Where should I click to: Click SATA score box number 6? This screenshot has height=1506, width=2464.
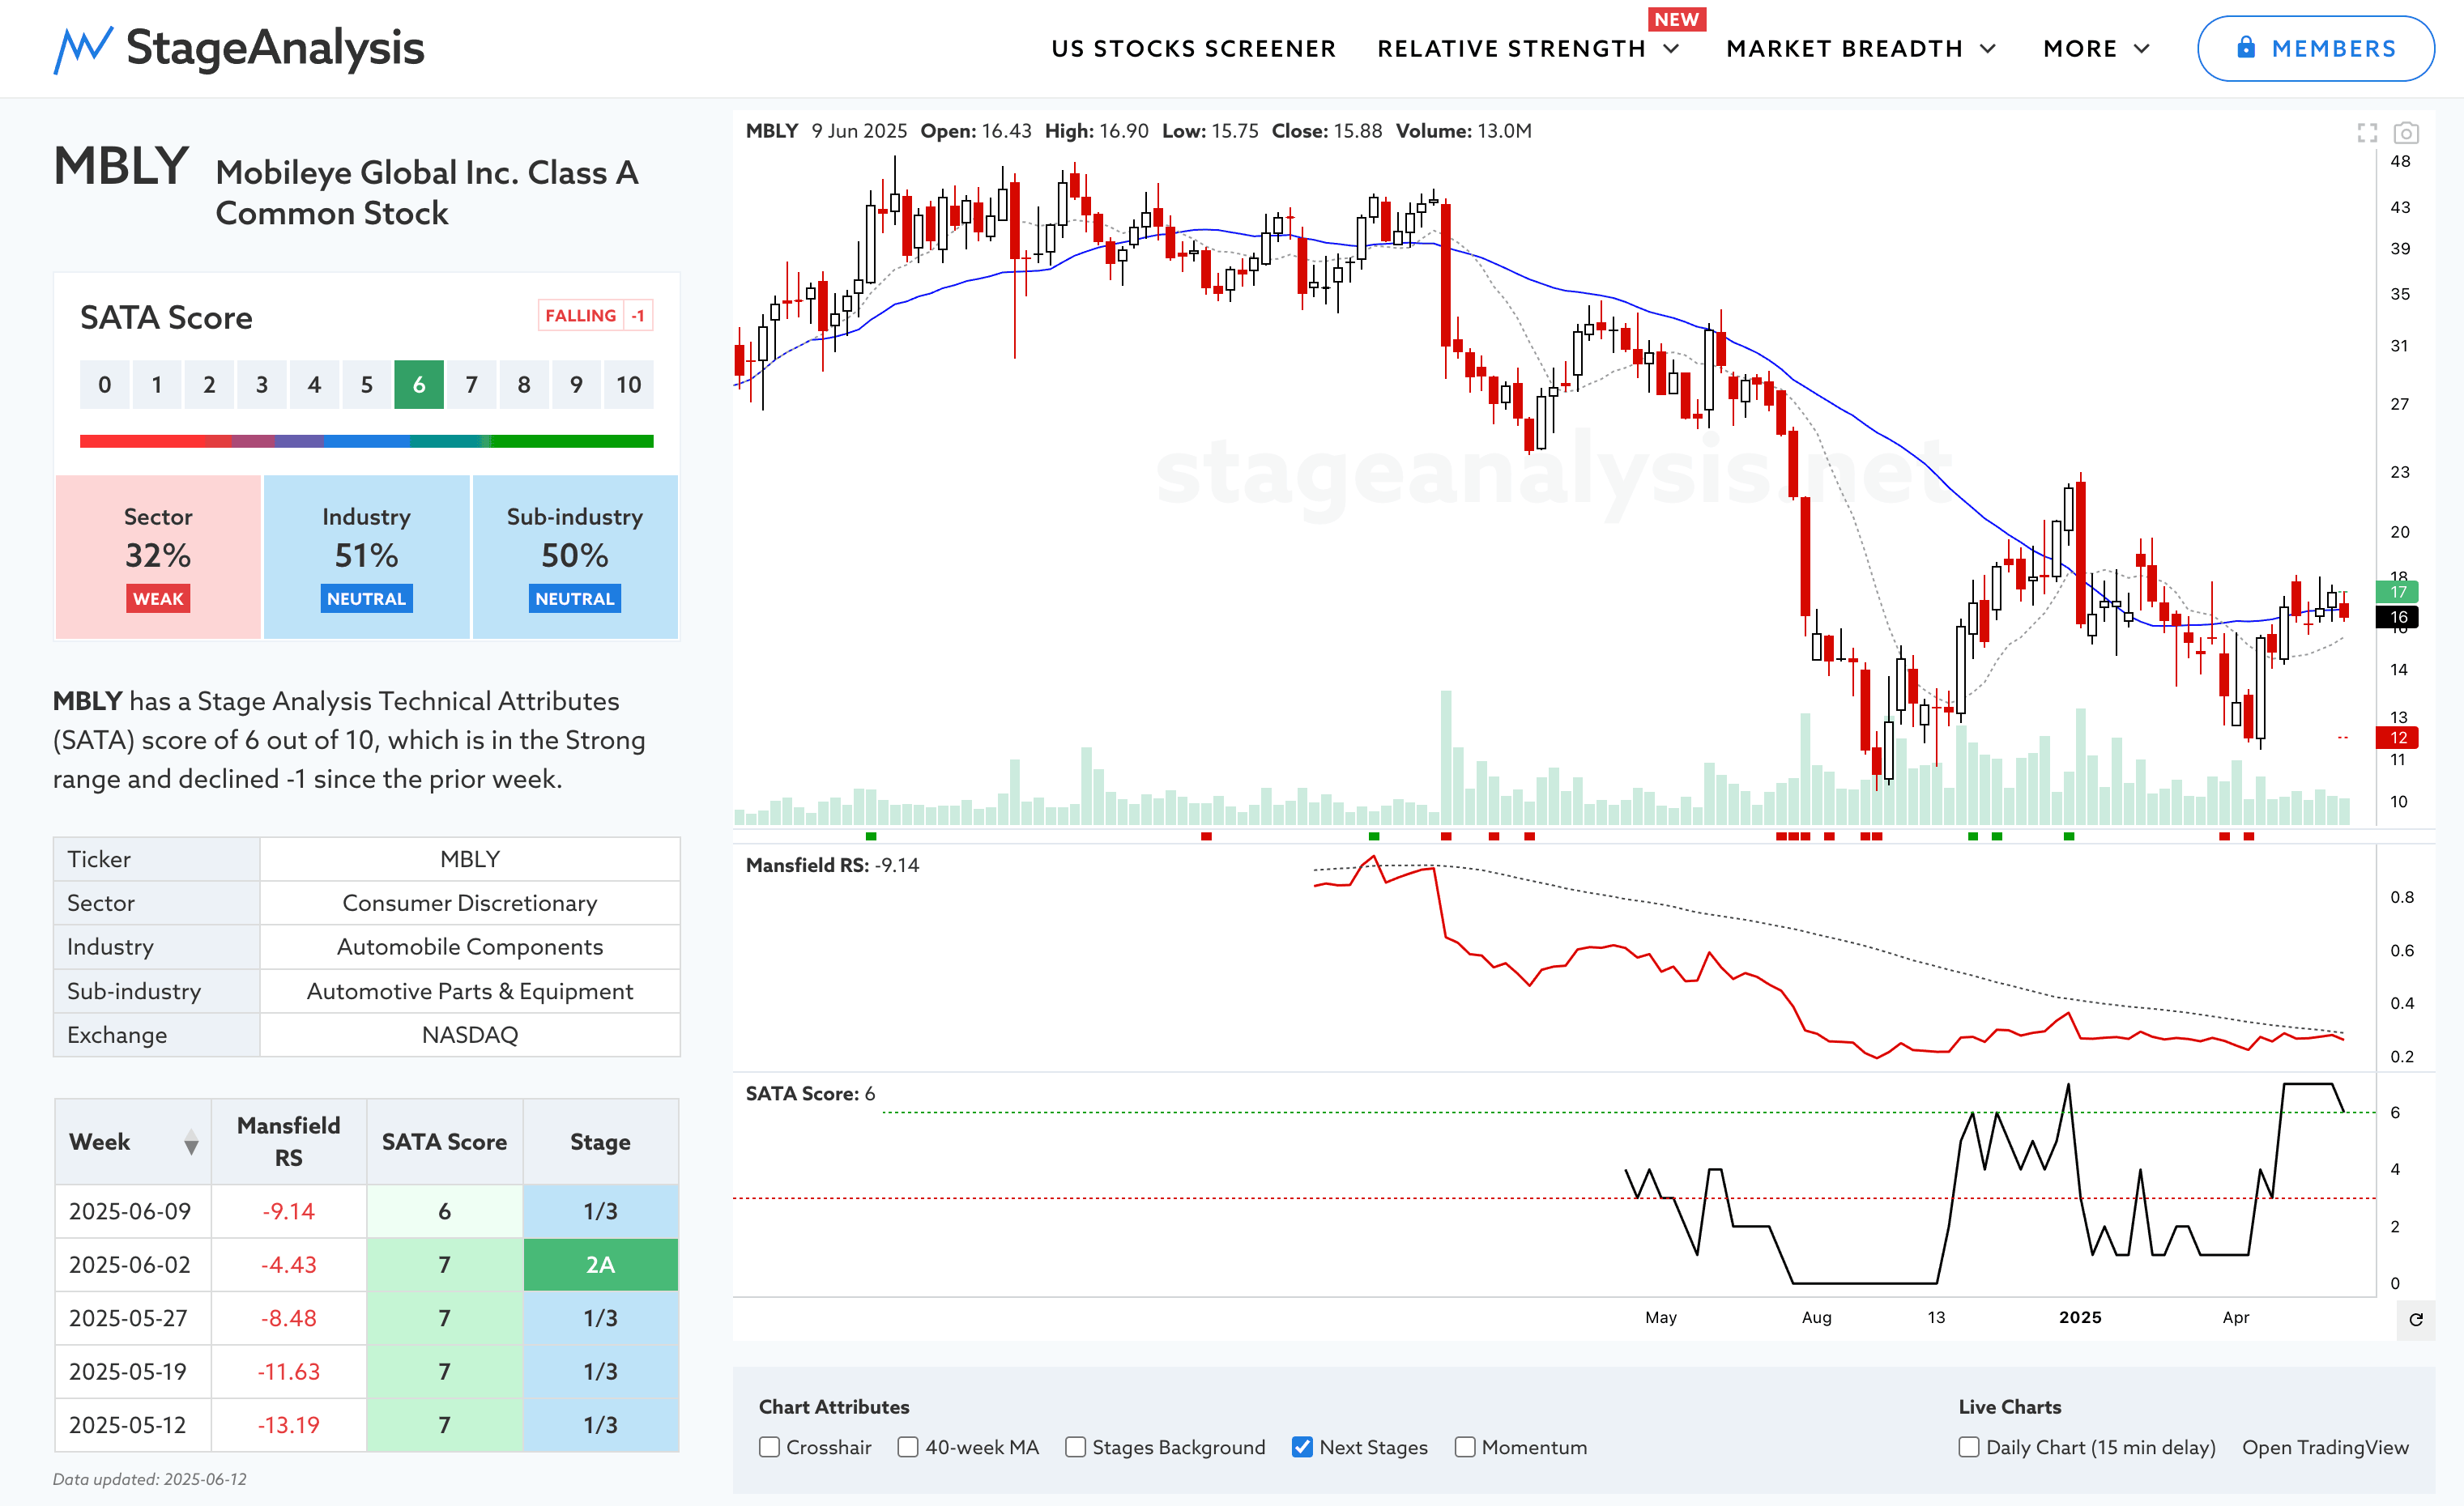point(419,385)
